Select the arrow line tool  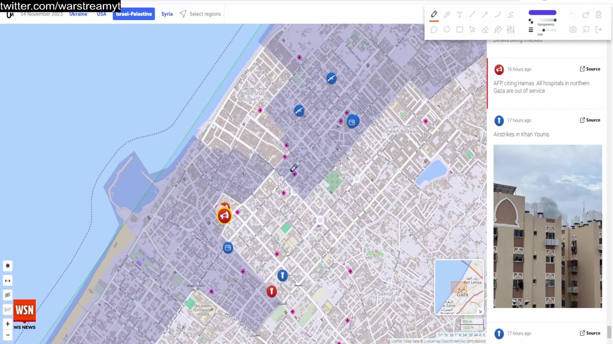485,15
